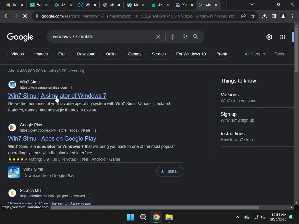Open the Windows Start menu

pos(130,217)
